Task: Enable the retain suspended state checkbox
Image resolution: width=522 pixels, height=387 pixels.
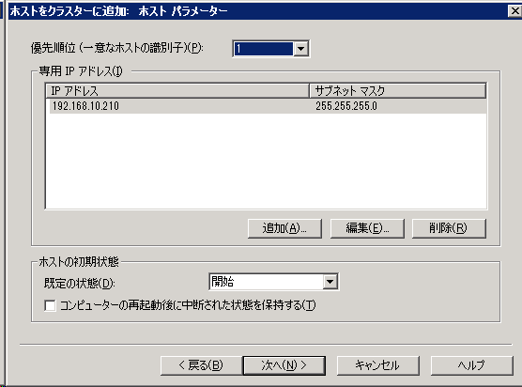Action: coord(50,305)
